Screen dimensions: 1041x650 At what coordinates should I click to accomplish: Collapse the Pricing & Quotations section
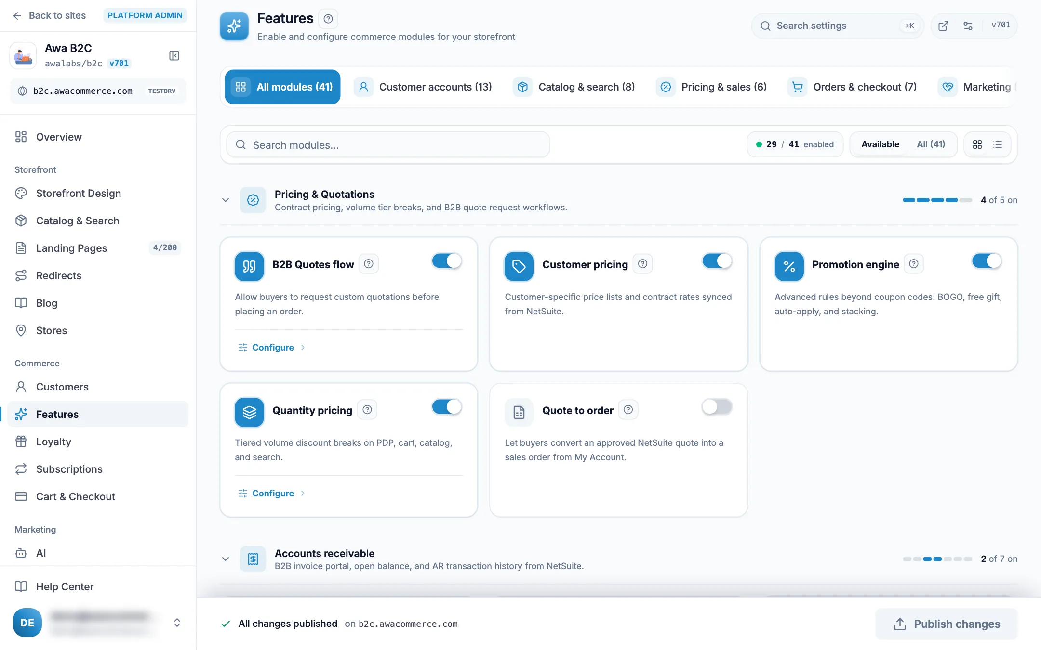coord(225,200)
